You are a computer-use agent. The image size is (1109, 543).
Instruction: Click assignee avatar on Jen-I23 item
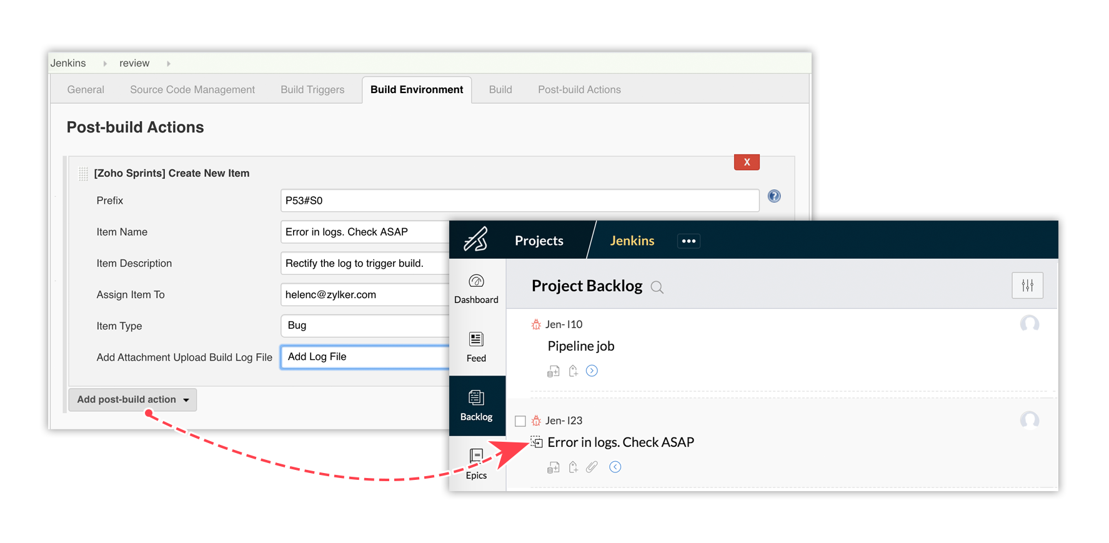pyautogui.click(x=1030, y=421)
